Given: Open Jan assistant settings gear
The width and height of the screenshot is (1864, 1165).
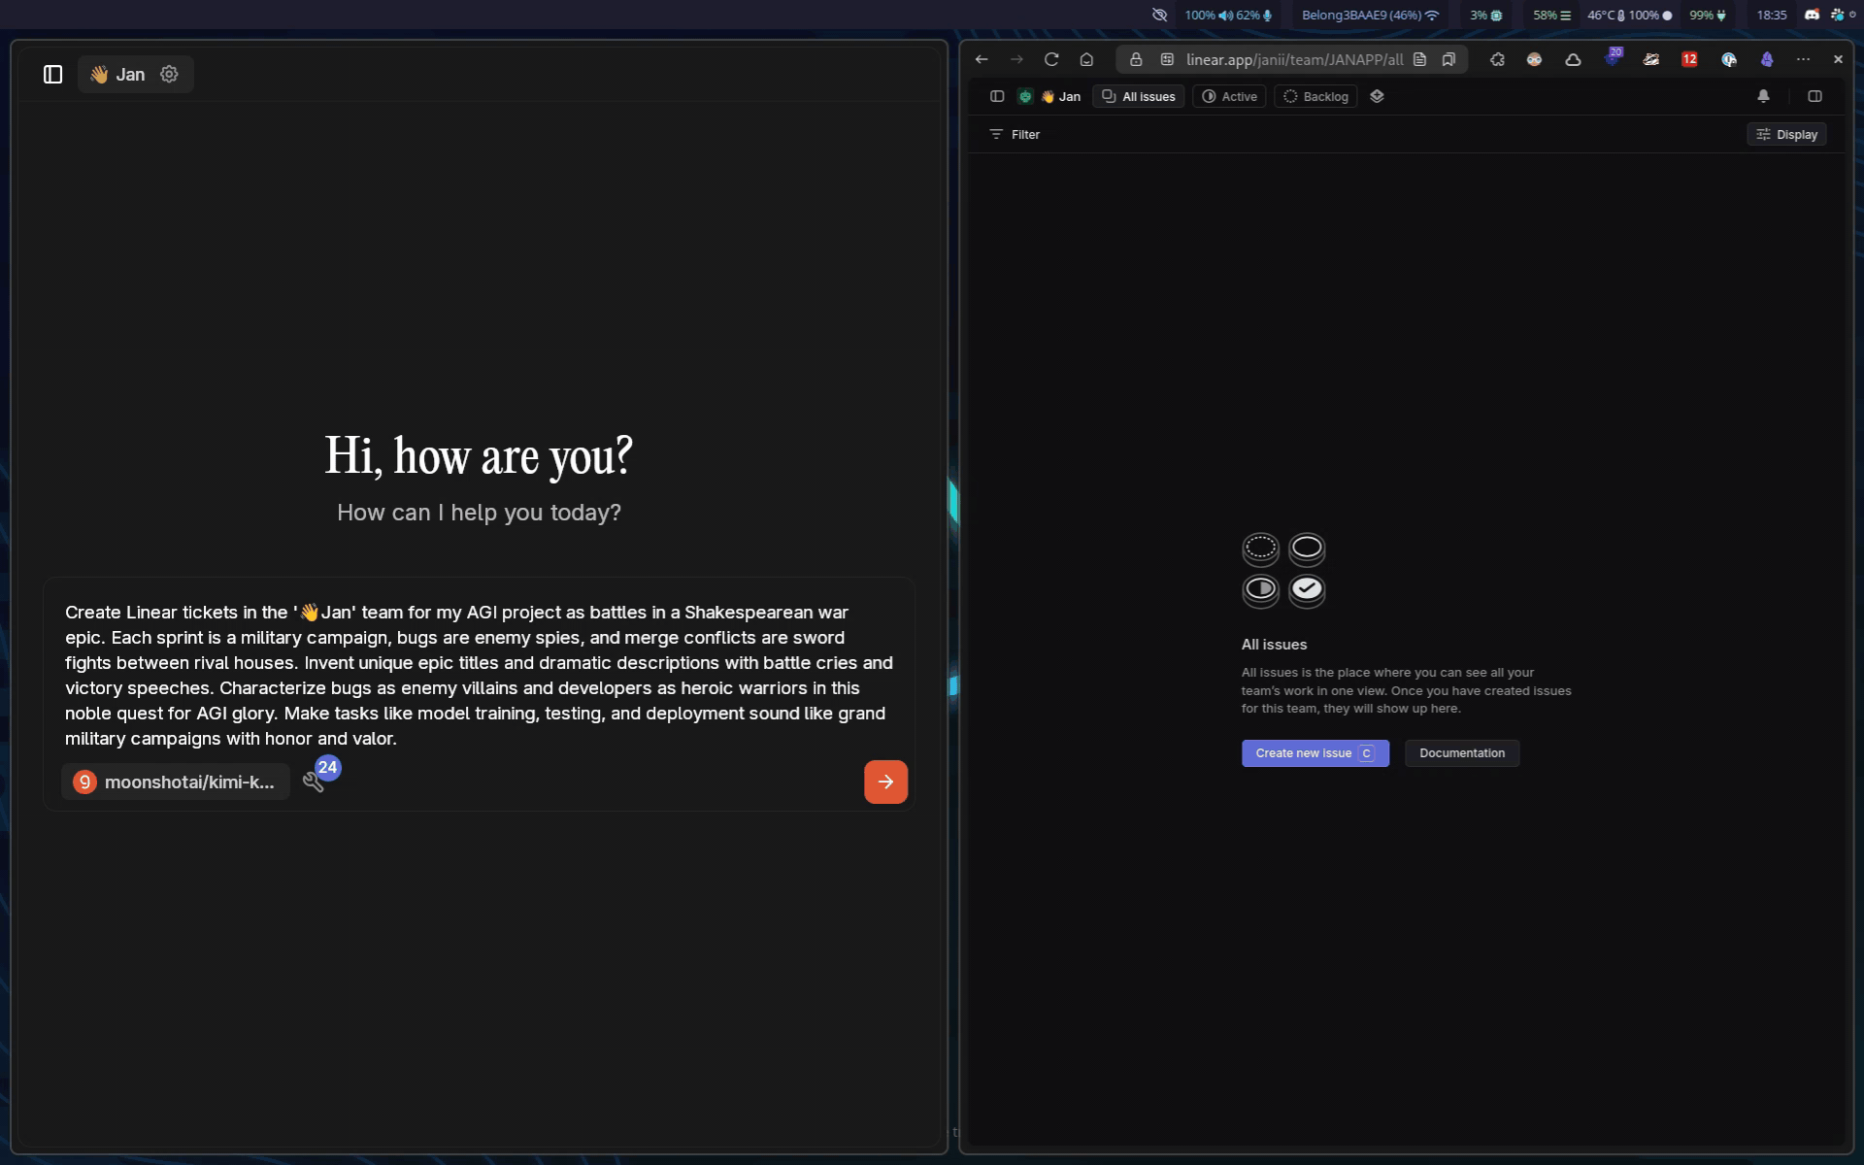Looking at the screenshot, I should pyautogui.click(x=169, y=75).
